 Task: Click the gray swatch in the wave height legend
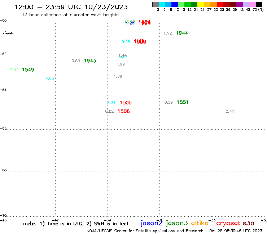point(156,4)
